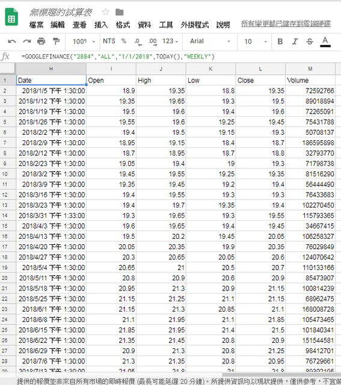Select column J header
341x385 pixels.
[x=161, y=69]
